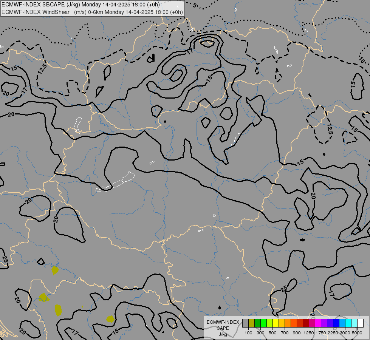
Task: Click the bright magenta legend swatch
Action: click(x=318, y=323)
